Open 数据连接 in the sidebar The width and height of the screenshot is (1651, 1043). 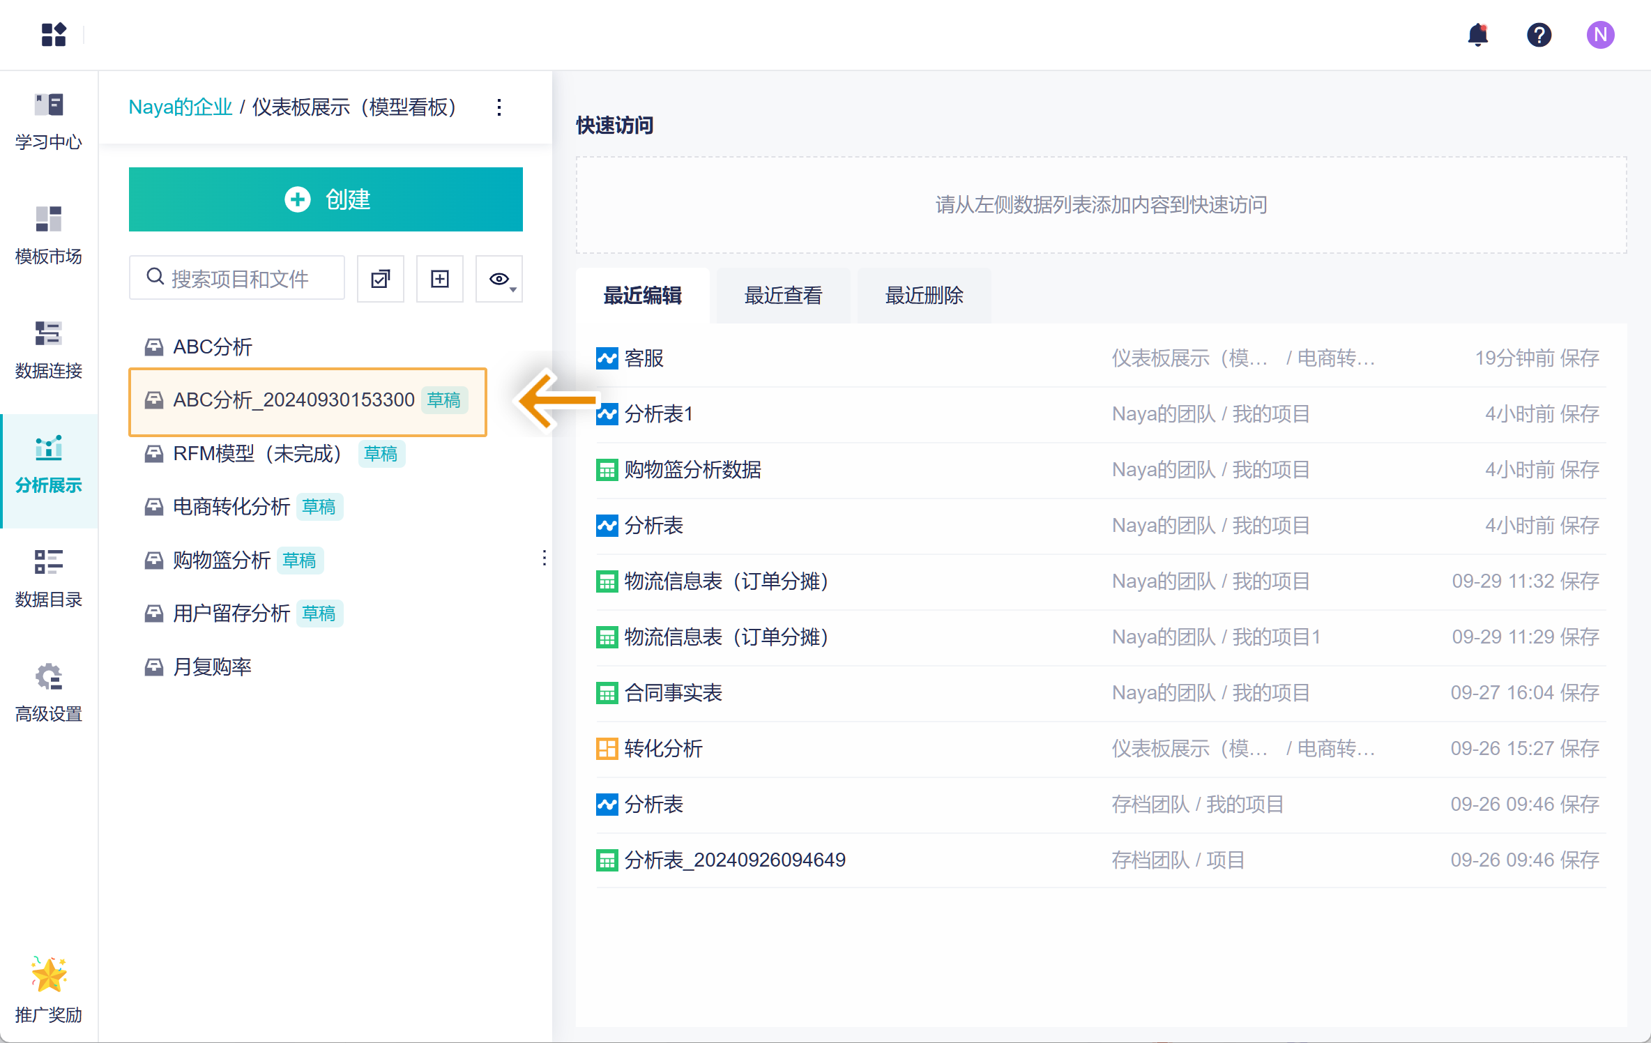[x=49, y=351]
